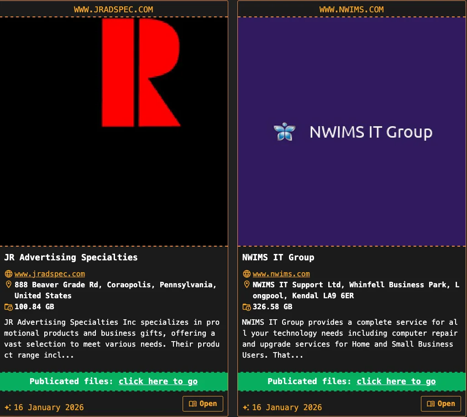Select the JR Advertising Specialties heading
Image resolution: width=467 pixels, height=417 pixels.
71,257
